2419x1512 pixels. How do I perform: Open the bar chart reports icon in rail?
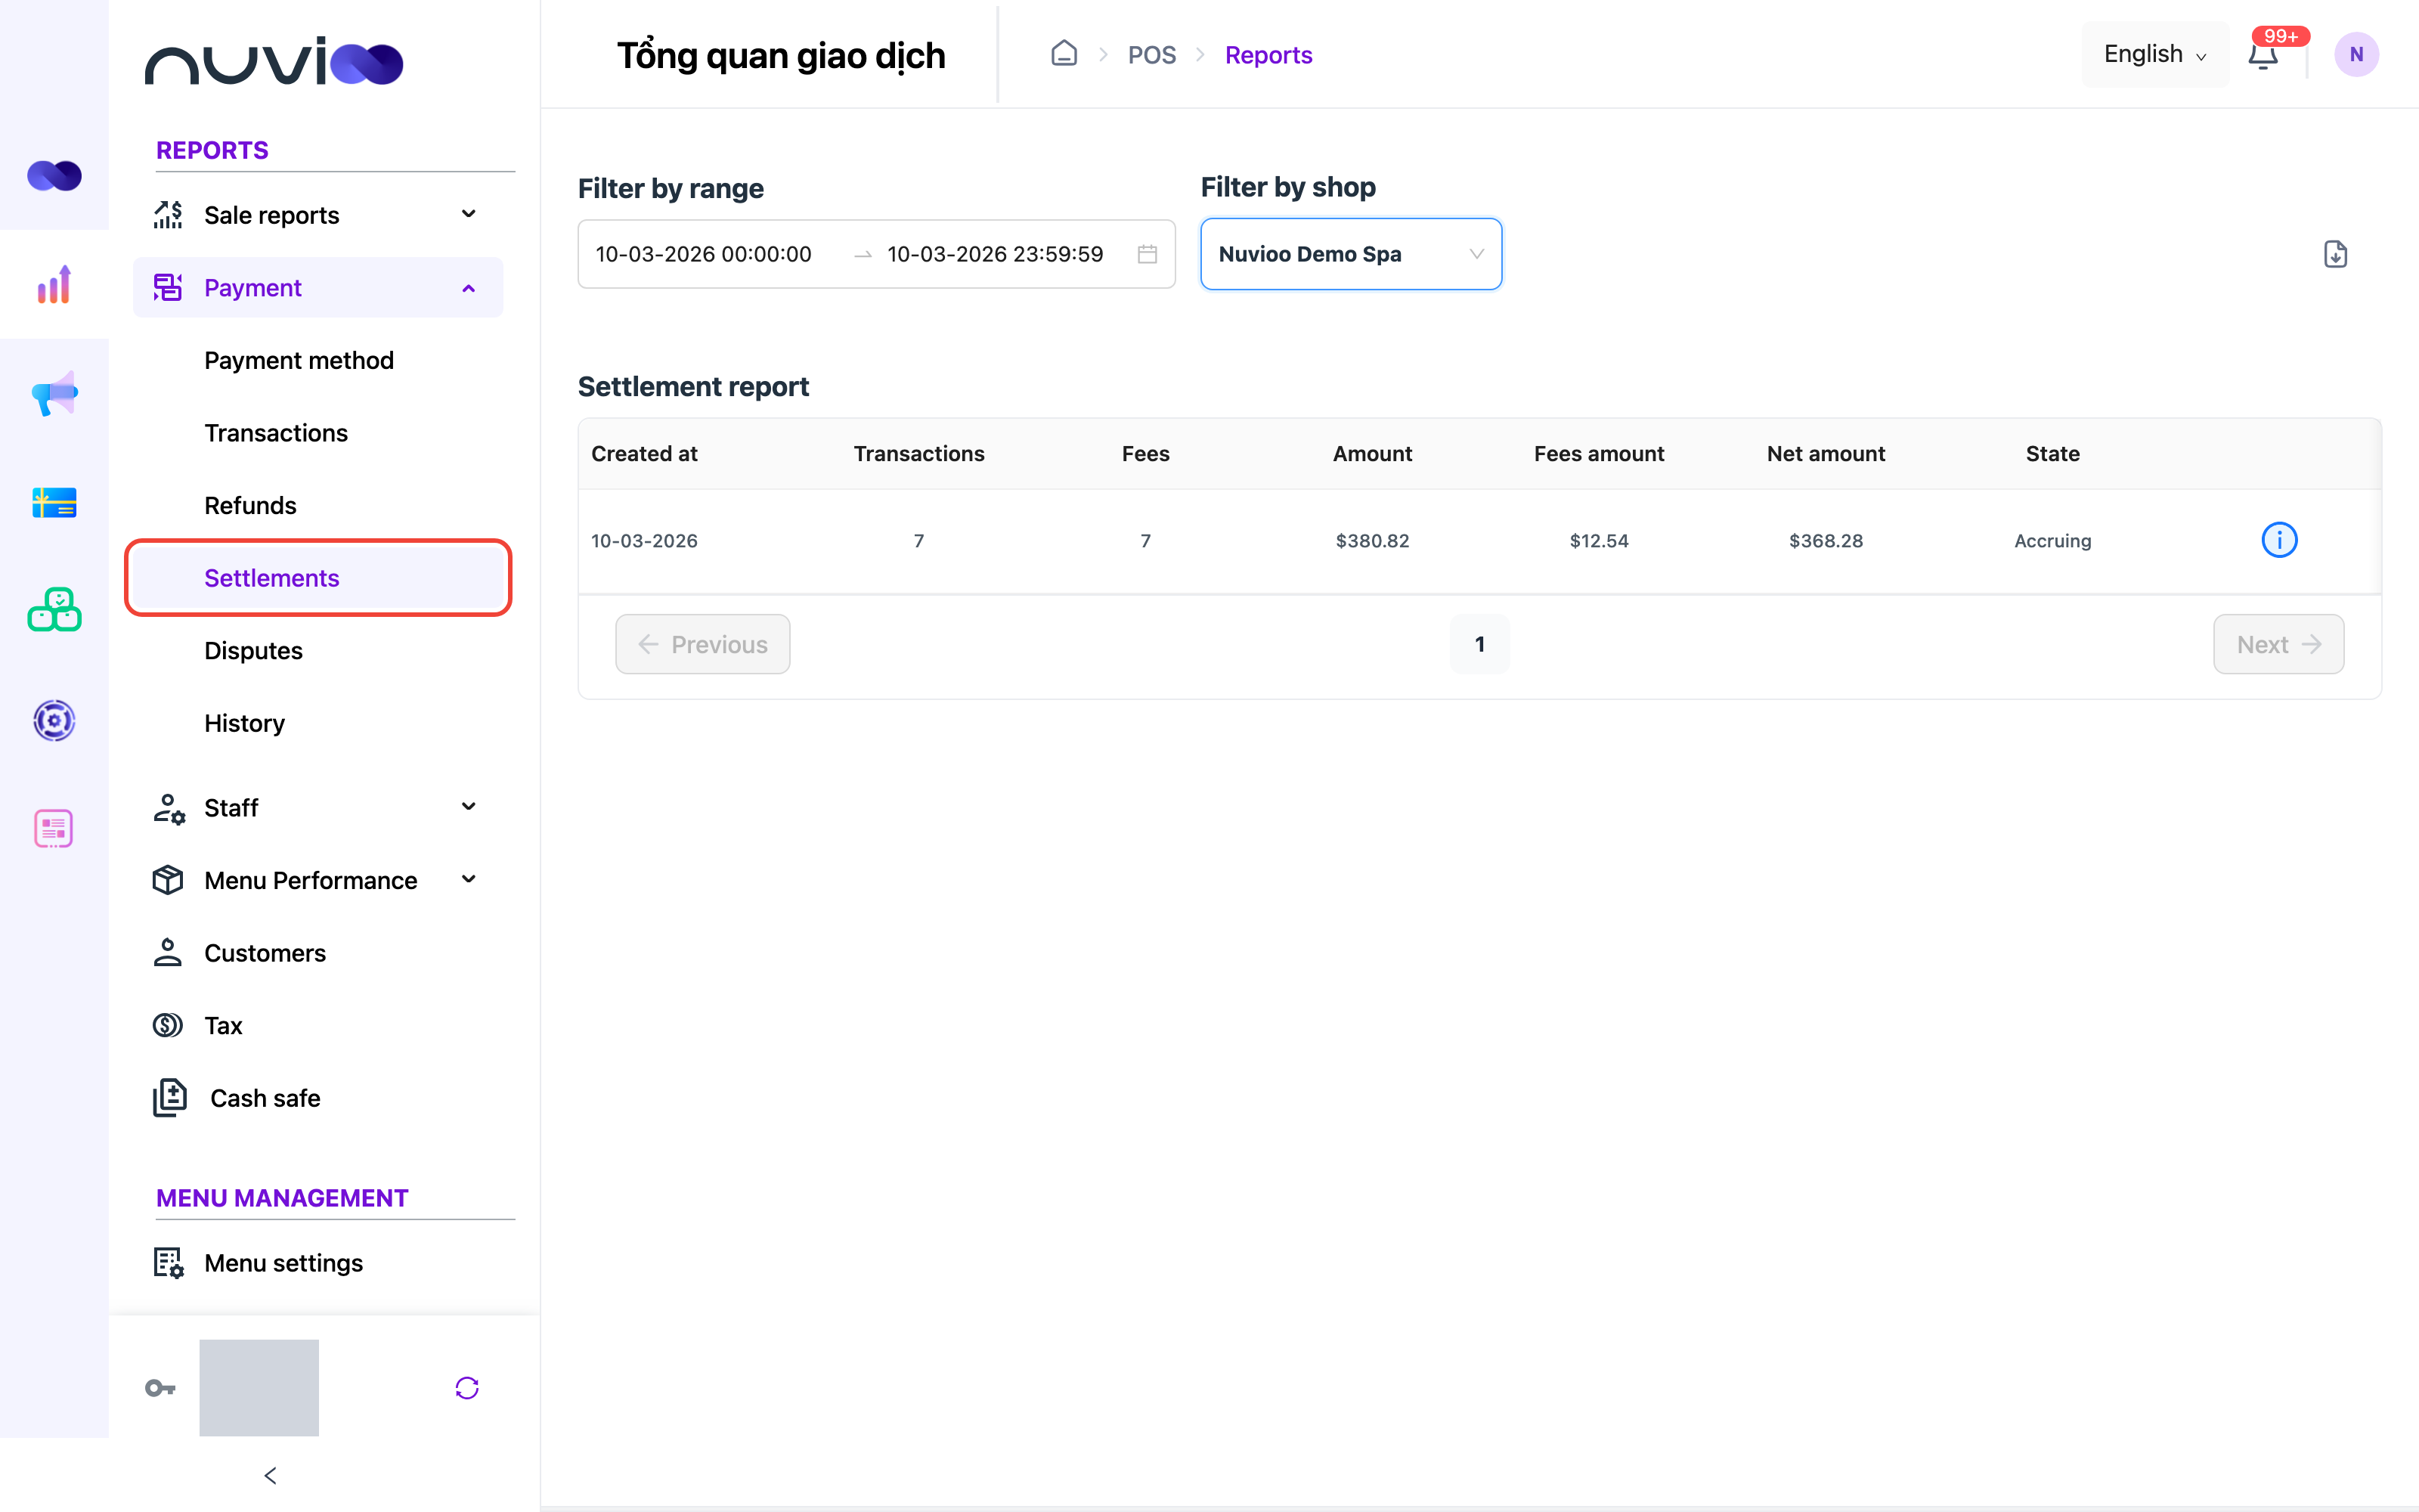[x=54, y=285]
